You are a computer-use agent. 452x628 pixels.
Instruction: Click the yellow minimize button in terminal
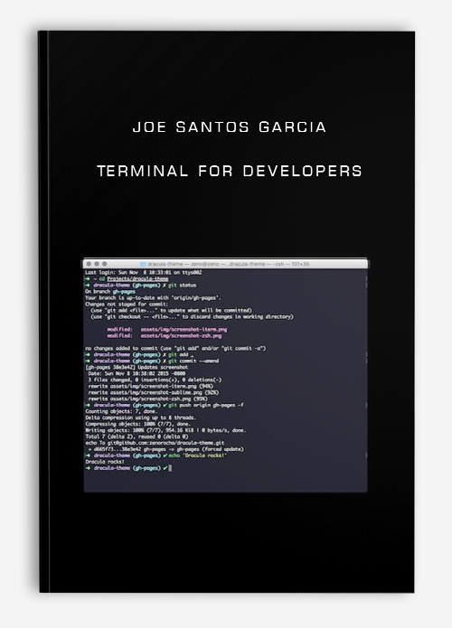coord(97,264)
